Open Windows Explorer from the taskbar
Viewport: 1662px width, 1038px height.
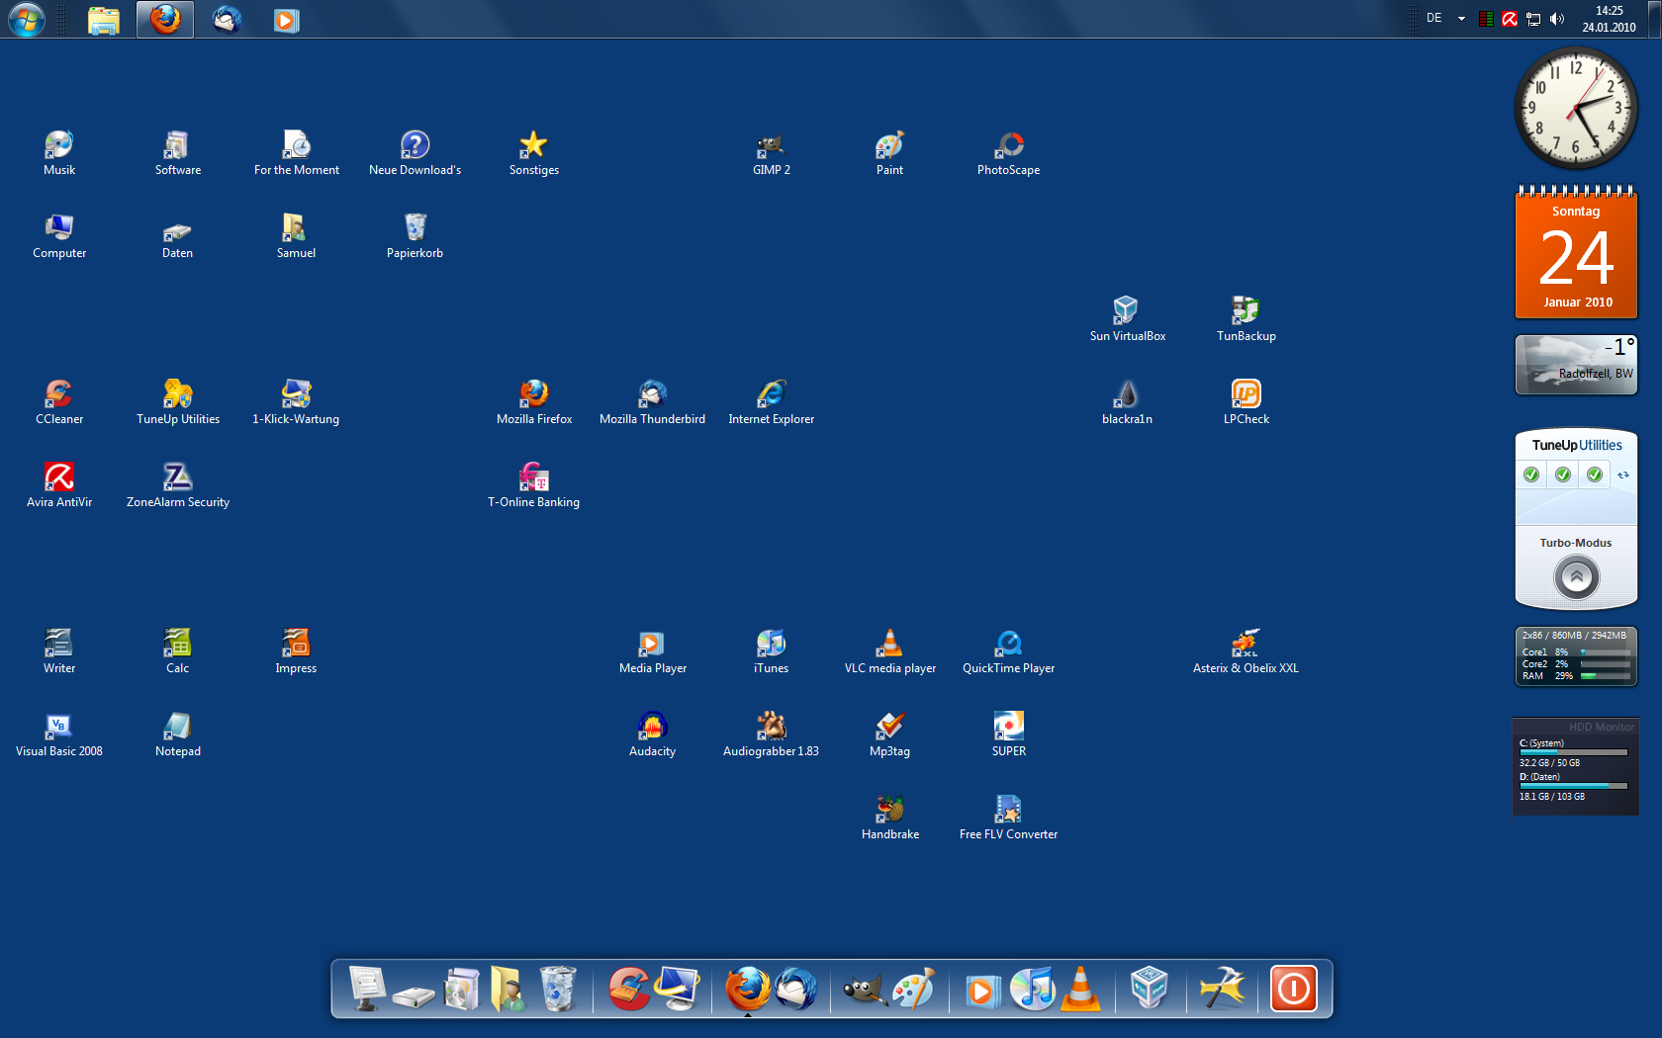point(104,20)
